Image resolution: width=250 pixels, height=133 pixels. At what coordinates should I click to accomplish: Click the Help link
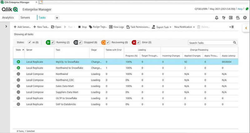click(240, 9)
